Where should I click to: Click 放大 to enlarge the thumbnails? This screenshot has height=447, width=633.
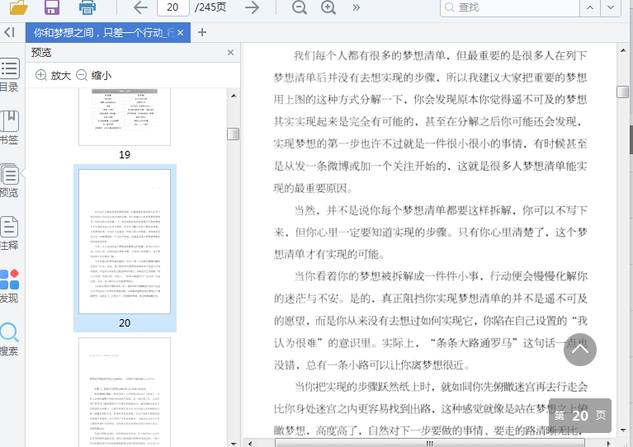pyautogui.click(x=54, y=75)
